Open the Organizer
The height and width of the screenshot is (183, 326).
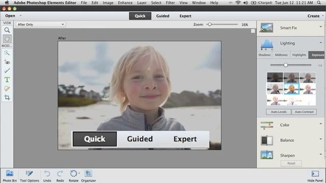click(x=88, y=176)
